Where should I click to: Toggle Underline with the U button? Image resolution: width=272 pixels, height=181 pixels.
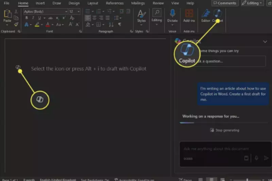[x=39, y=18]
